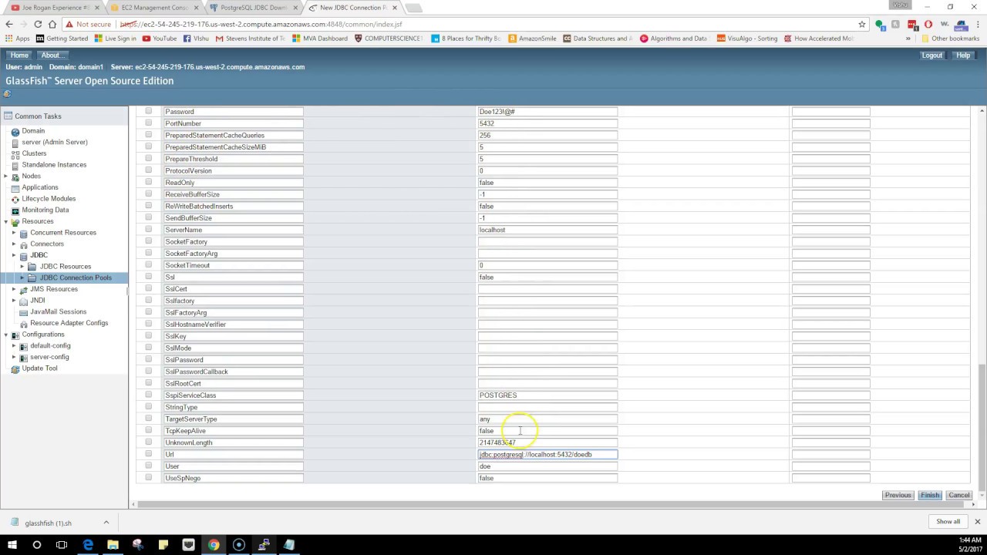Open the JDBC Connection Pools tree link

pos(76,277)
